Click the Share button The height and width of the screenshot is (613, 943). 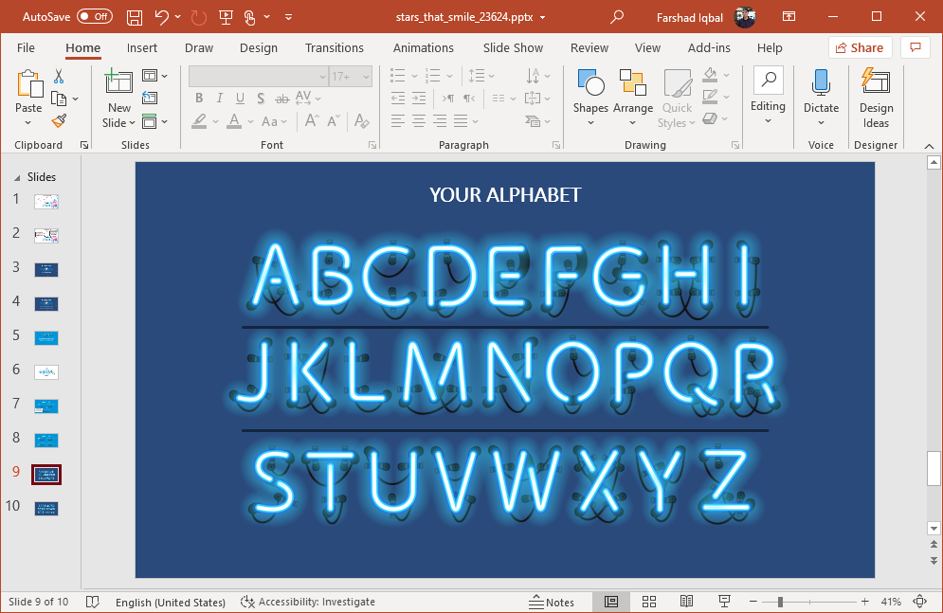click(x=860, y=47)
